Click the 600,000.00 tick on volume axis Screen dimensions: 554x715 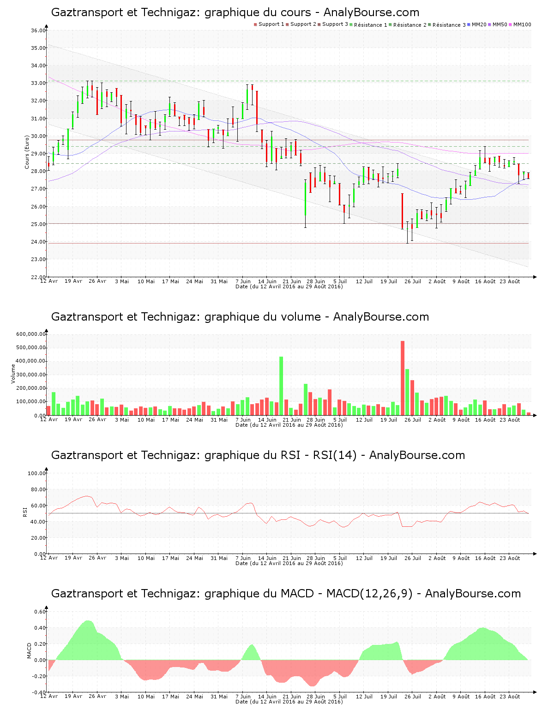[x=30, y=334]
